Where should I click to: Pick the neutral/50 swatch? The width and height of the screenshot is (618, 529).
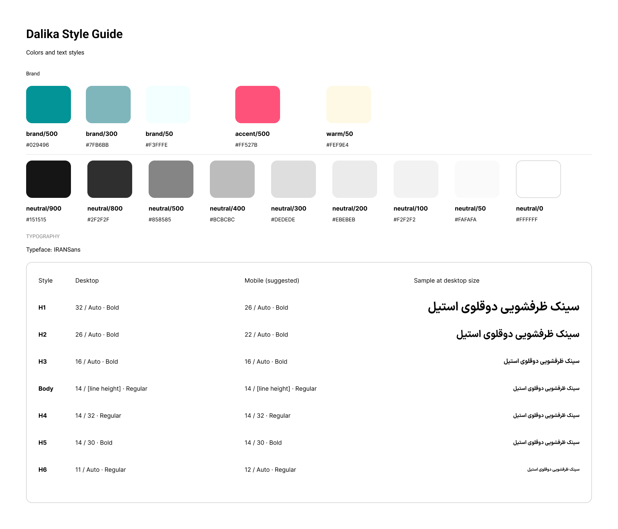[477, 179]
